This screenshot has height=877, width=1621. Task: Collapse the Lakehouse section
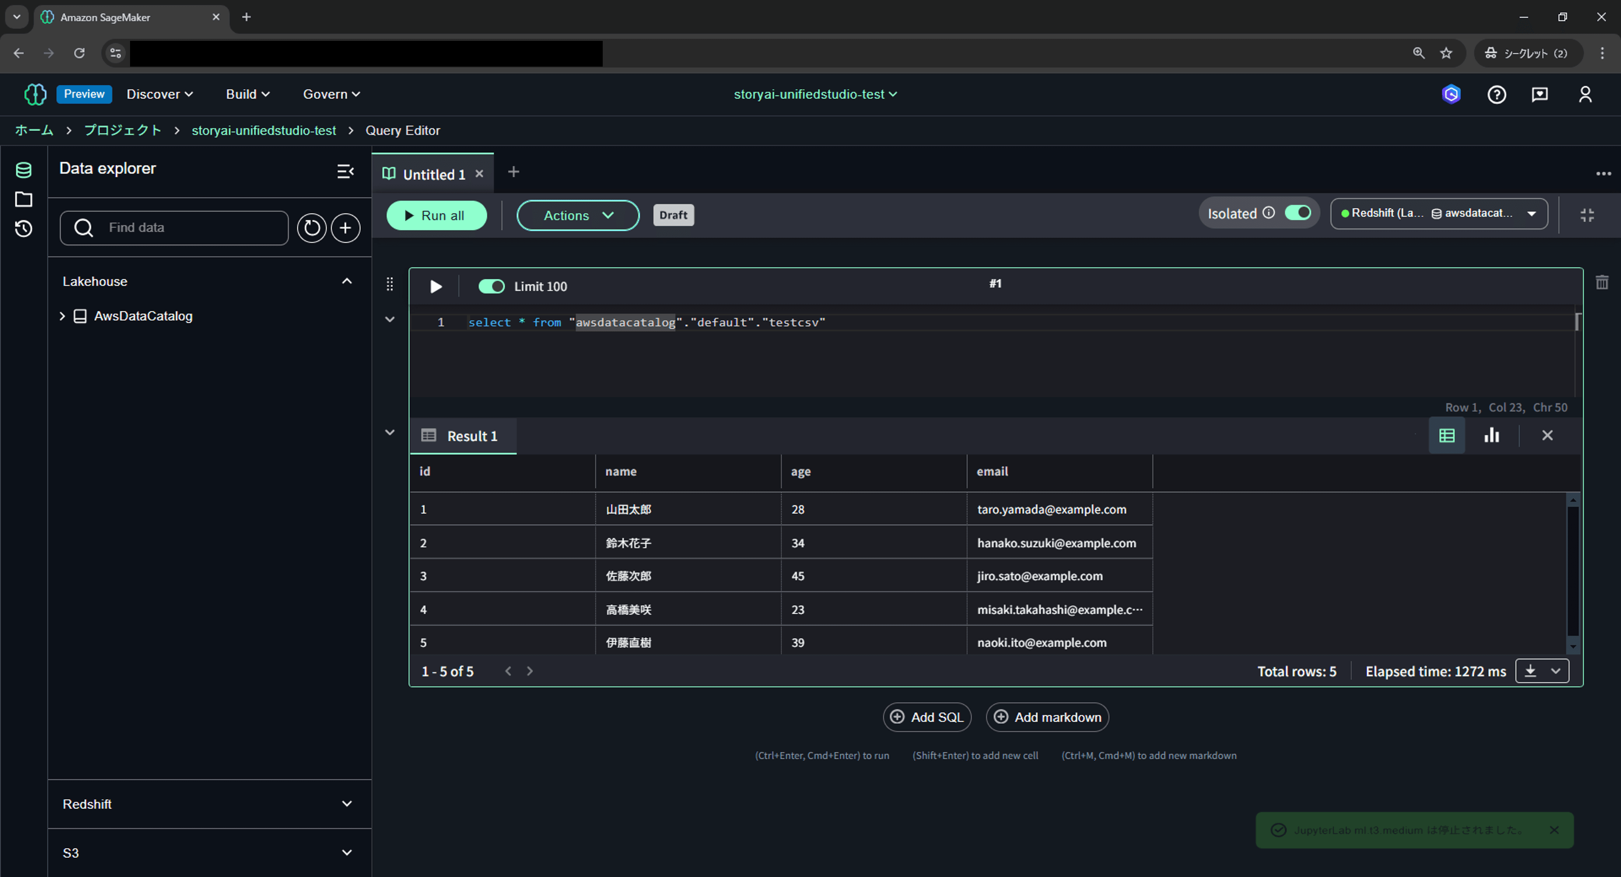347,281
